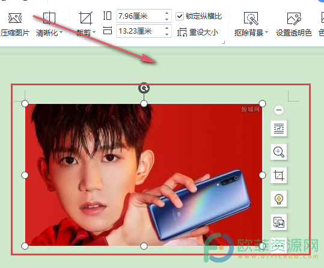Open the size dialog launcher corner icon

(x=223, y=43)
